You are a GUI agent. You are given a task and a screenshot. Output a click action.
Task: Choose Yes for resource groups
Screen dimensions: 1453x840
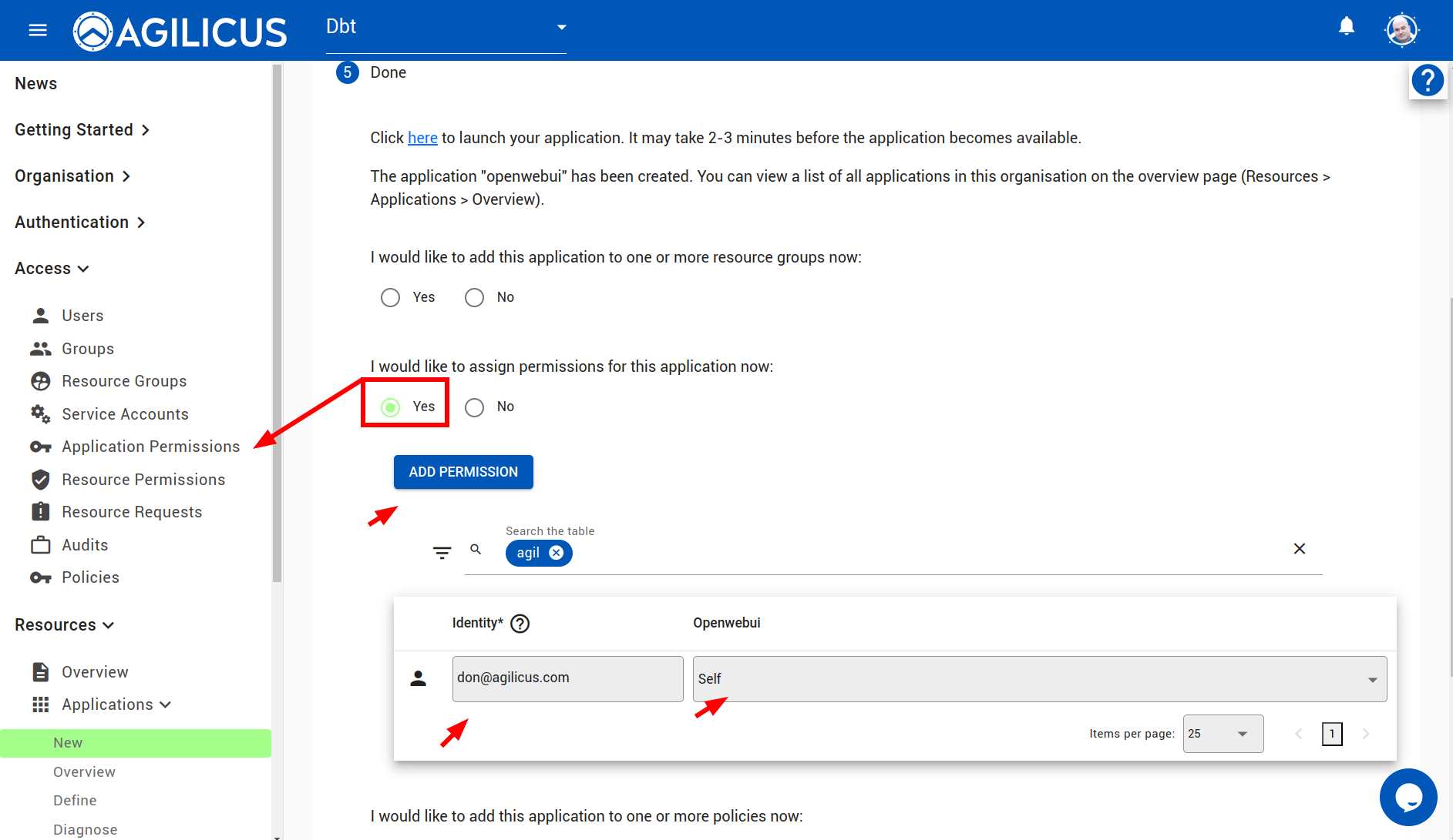click(391, 297)
